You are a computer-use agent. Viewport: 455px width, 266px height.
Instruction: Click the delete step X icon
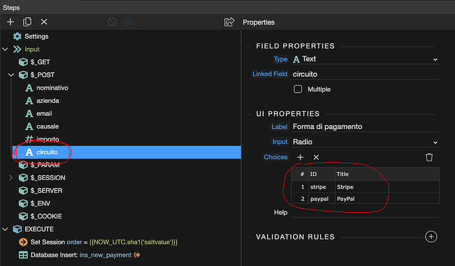point(44,22)
